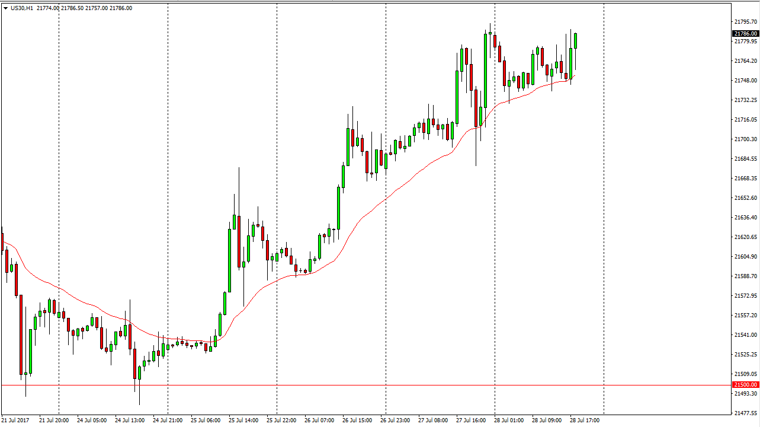Click the 21 Jul 2017 date label
This screenshot has height=427, width=760.
tap(18, 420)
